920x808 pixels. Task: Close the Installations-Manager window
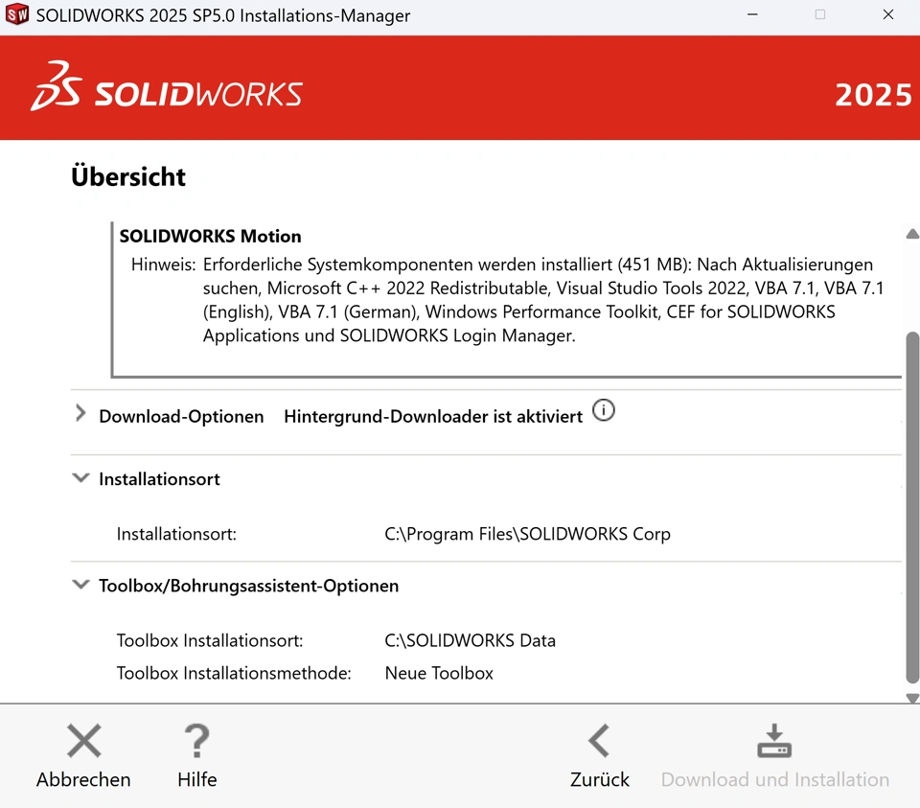888,14
